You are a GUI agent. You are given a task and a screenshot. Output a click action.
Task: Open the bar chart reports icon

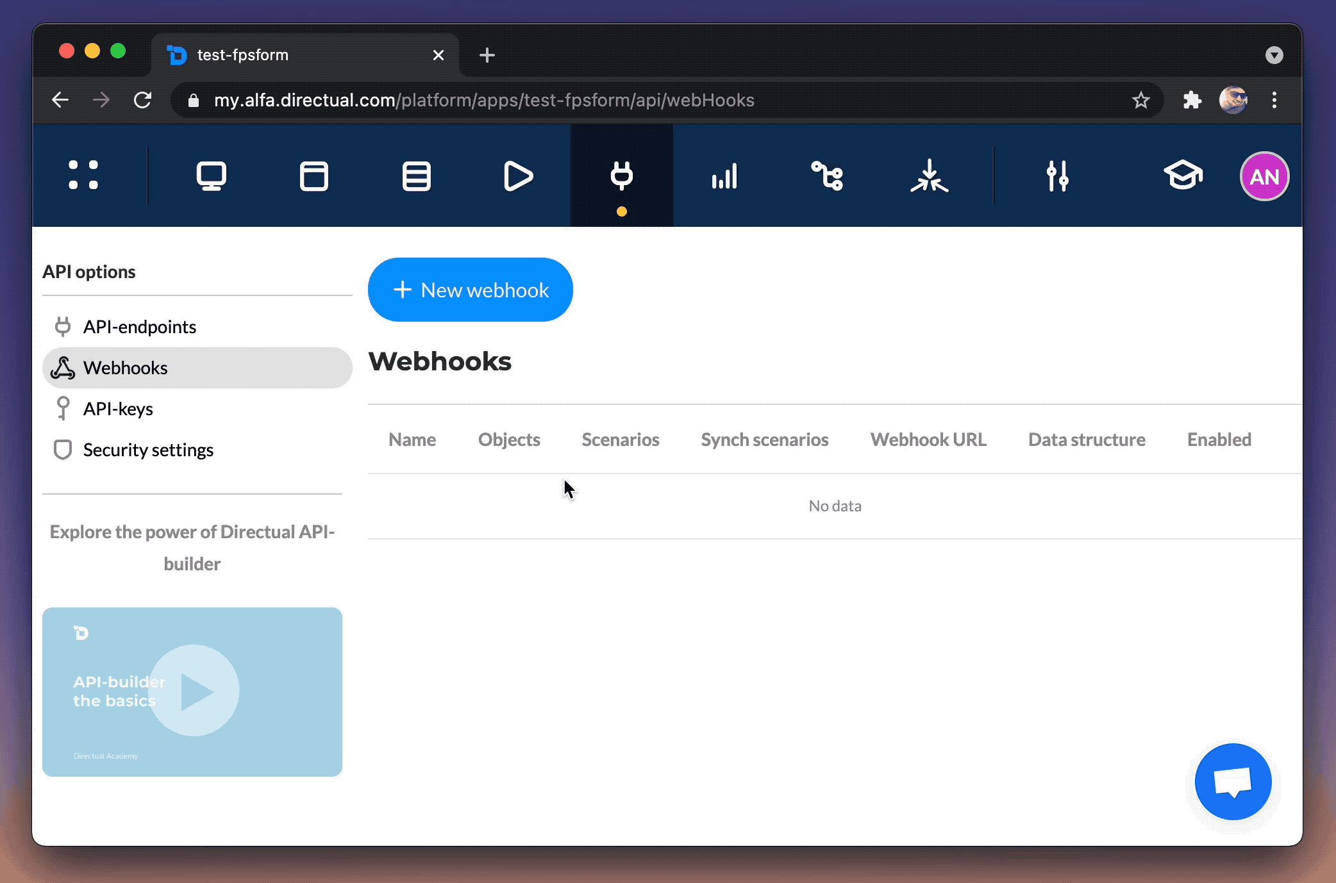724,176
